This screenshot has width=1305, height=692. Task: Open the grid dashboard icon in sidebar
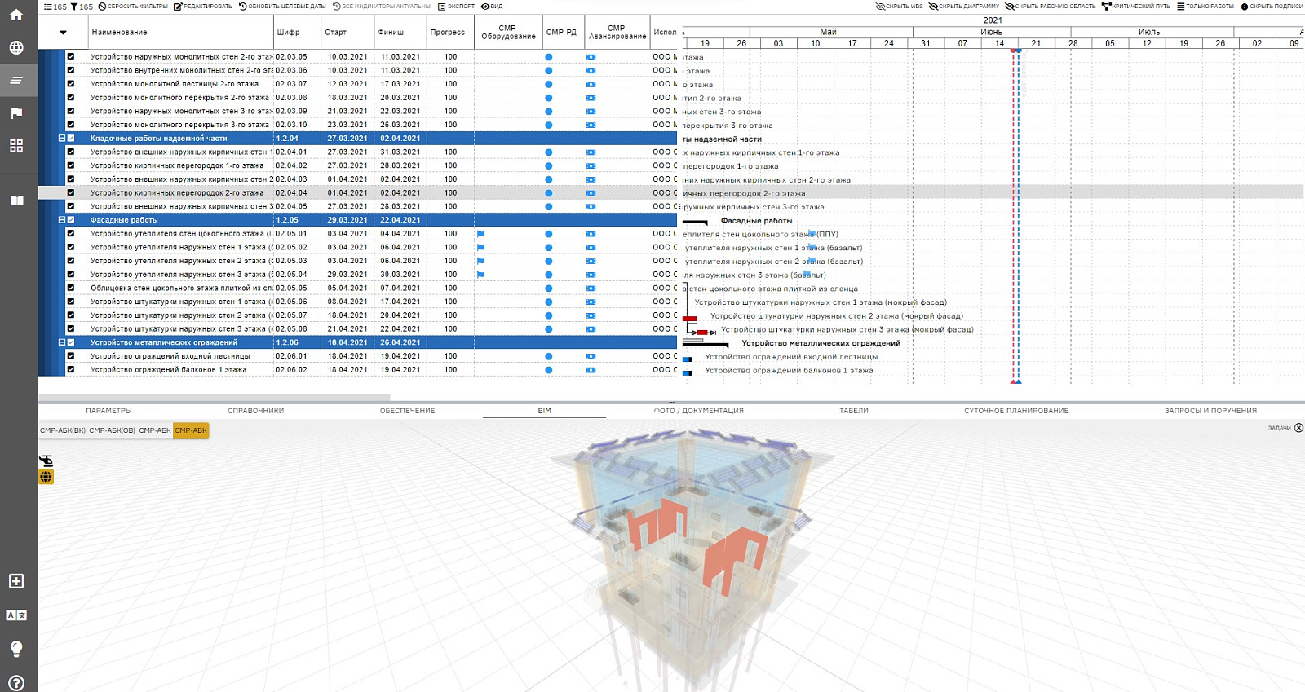[16, 145]
